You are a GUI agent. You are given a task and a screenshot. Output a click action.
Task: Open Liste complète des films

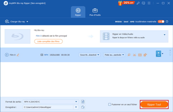coord(48,41)
